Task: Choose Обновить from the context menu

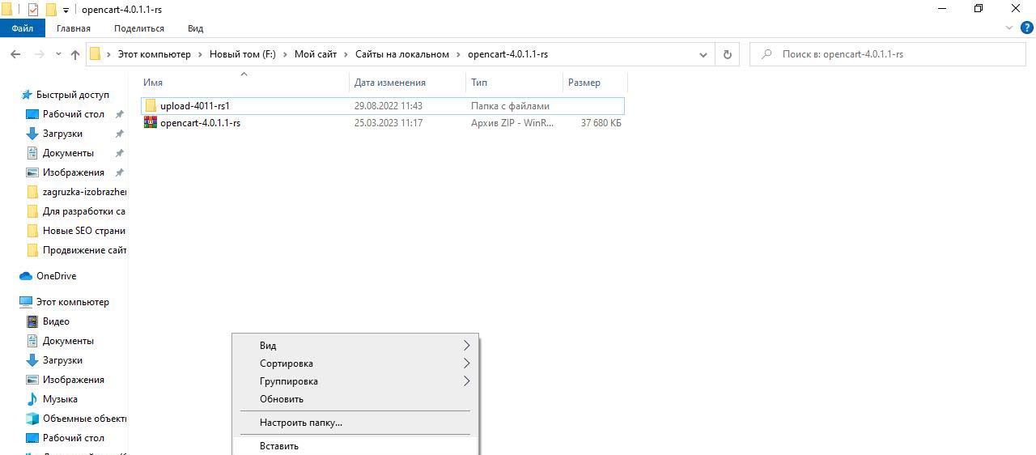Action: (282, 399)
